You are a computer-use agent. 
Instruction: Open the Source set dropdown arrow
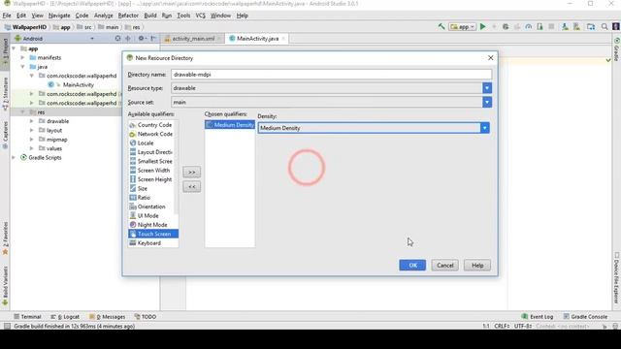coord(487,102)
